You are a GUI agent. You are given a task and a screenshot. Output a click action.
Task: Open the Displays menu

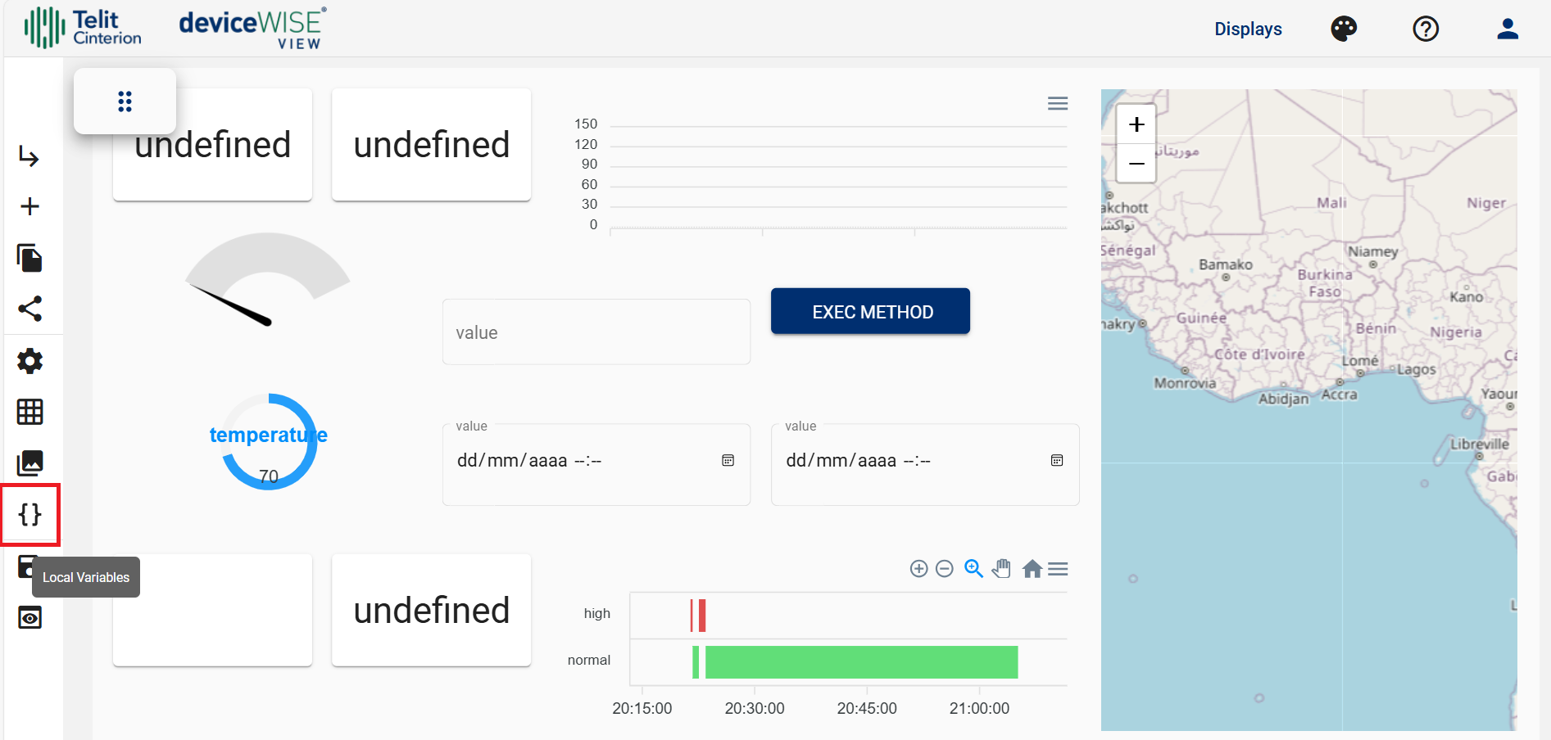click(x=1248, y=29)
